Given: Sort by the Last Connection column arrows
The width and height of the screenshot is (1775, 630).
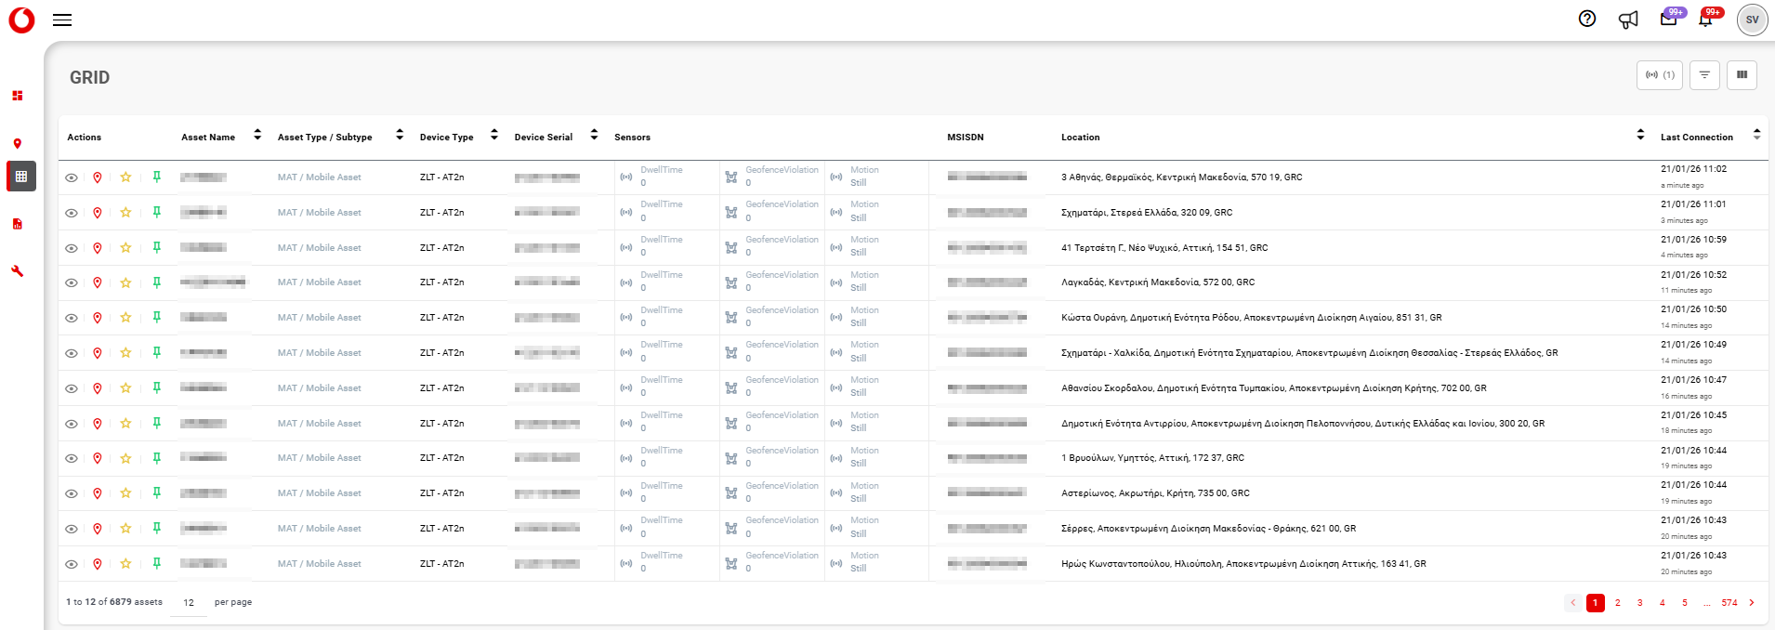Looking at the screenshot, I should [x=1756, y=136].
